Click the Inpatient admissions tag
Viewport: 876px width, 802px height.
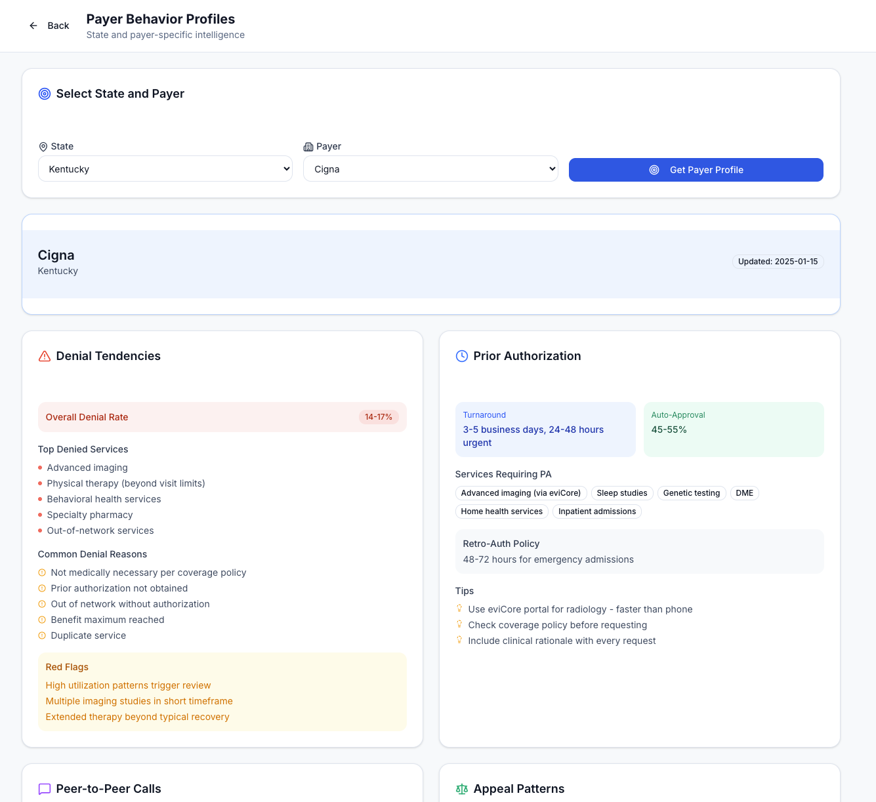(597, 511)
